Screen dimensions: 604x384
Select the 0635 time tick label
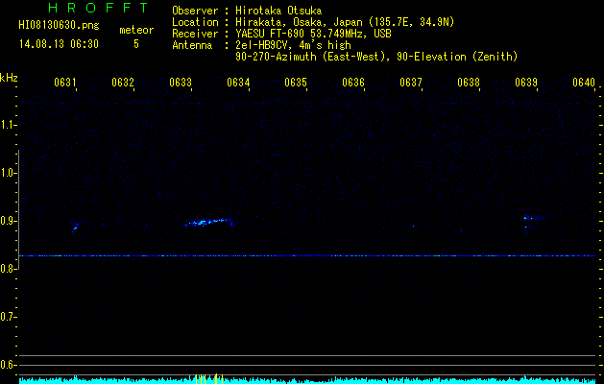[296, 83]
